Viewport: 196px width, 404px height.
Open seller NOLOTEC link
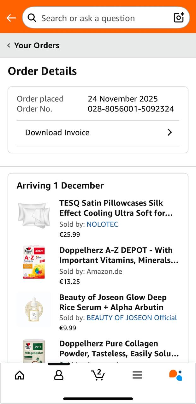102,224
